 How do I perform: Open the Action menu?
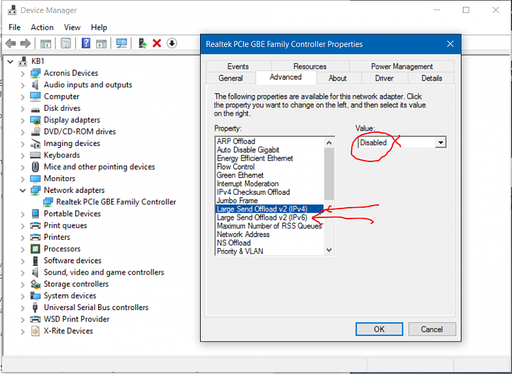click(x=42, y=27)
